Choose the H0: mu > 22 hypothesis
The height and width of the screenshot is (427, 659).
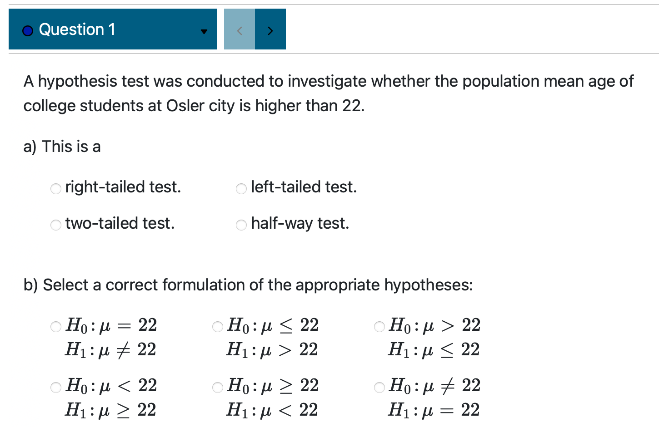pos(379,326)
